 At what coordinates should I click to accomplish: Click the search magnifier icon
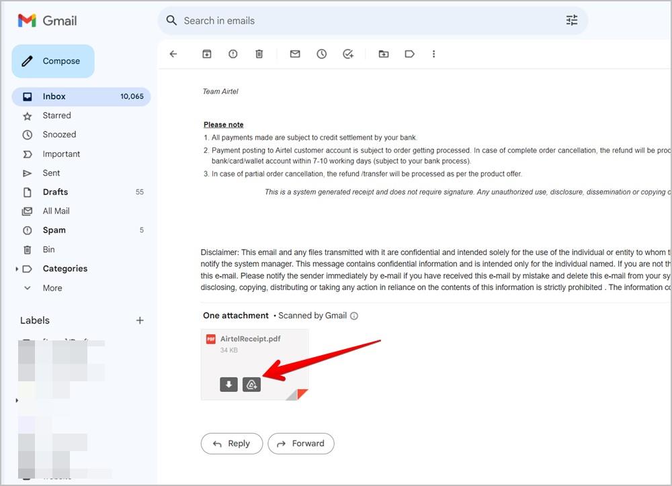(x=171, y=20)
